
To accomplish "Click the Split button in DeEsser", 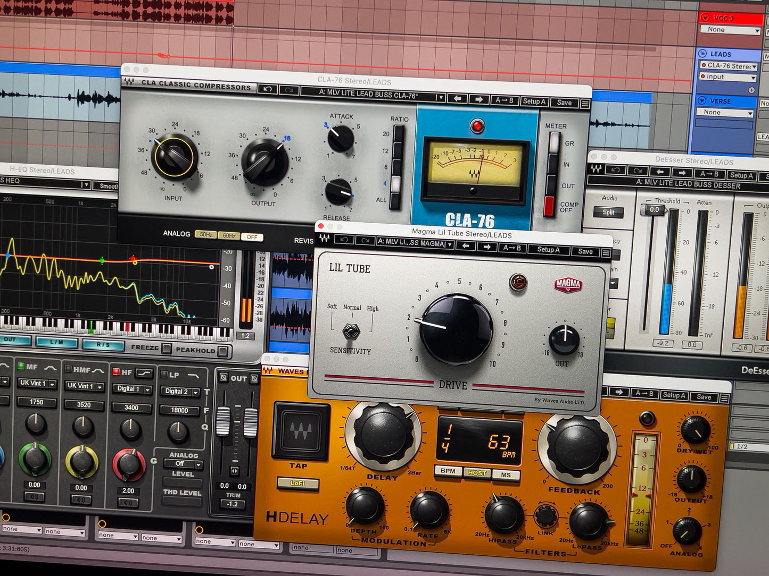I will tap(608, 212).
